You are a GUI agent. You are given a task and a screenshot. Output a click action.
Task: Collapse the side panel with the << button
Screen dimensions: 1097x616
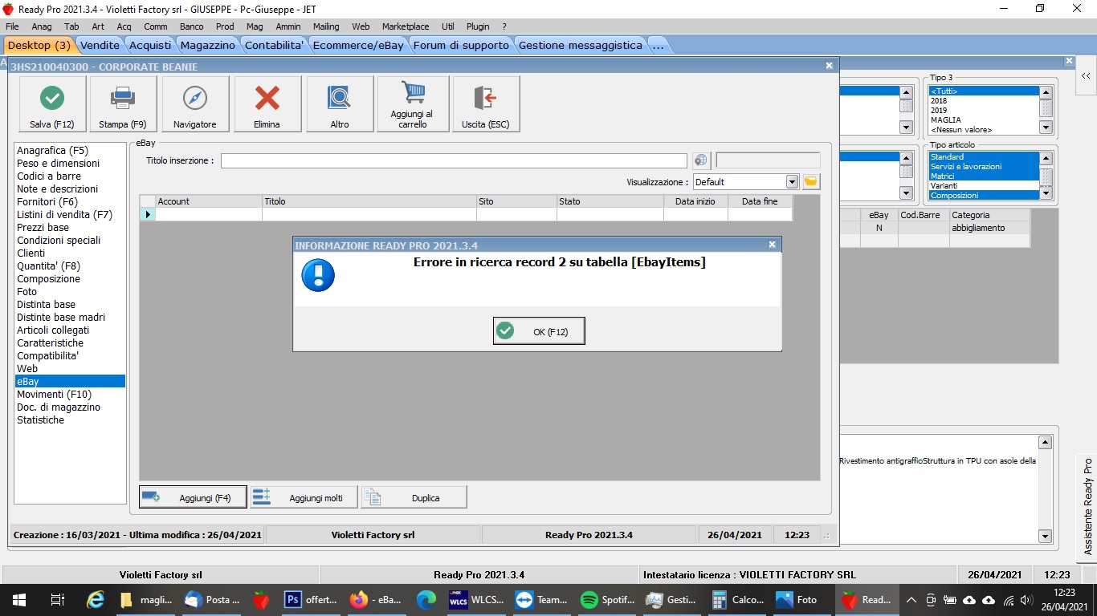(x=1086, y=75)
